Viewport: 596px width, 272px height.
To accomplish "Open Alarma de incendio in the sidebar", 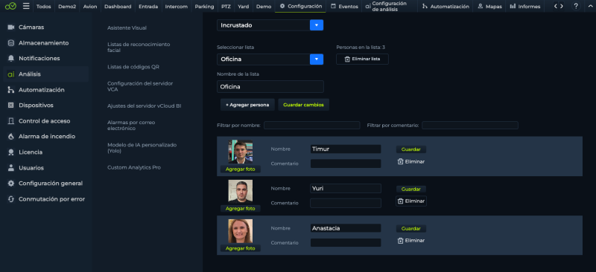I will pos(46,136).
